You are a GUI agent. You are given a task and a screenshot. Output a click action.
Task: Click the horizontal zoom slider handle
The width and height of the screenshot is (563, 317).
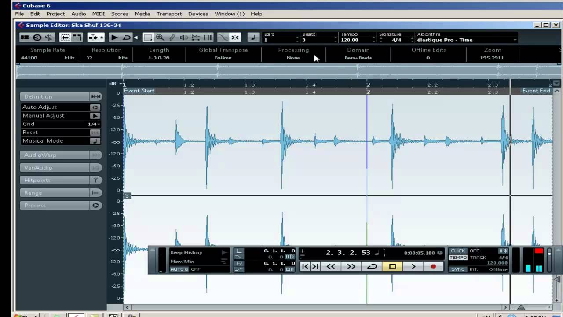click(521, 307)
